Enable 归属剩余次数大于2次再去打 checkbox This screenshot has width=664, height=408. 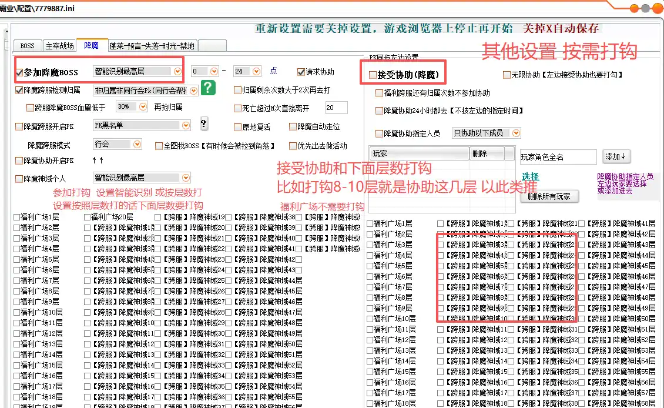237,91
